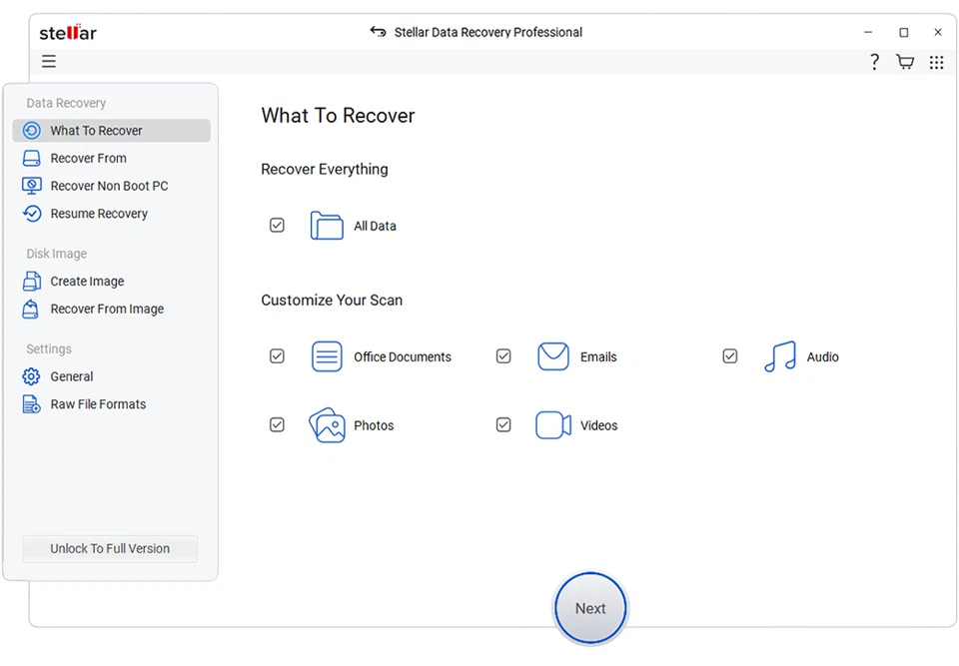
Task: Select the Recover From Image icon
Action: 32,309
